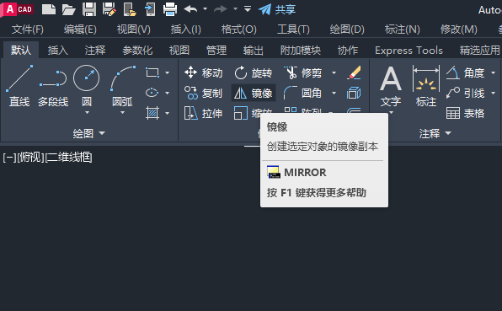This screenshot has height=311, width=502.
Task: Open the hatch tool dropdown arrow
Action: click(x=167, y=114)
